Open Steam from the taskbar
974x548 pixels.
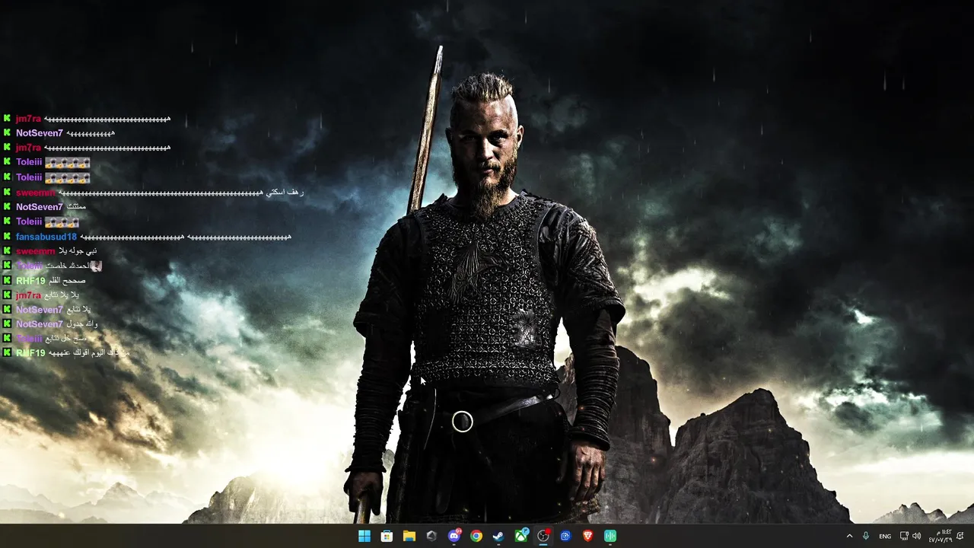(x=498, y=536)
